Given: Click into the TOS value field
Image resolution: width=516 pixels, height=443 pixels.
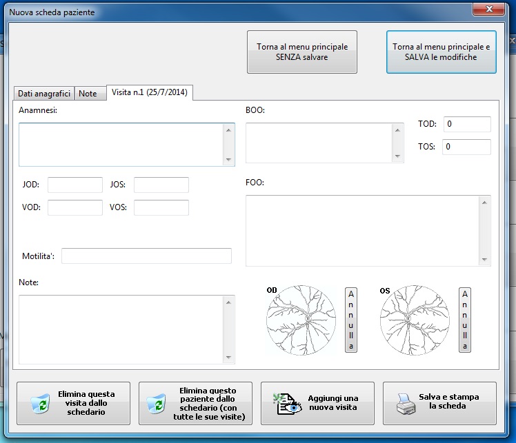Looking at the screenshot, I should (466, 147).
